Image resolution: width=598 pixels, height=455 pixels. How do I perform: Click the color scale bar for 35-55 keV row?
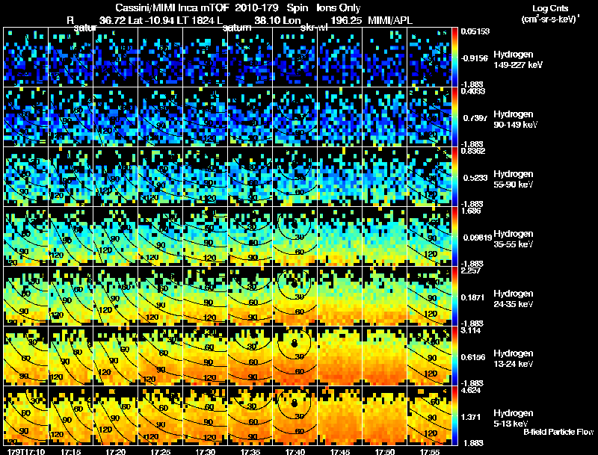[454, 237]
